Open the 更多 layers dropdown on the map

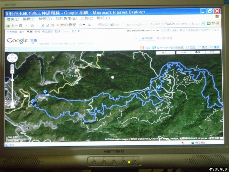[x=165, y=53]
